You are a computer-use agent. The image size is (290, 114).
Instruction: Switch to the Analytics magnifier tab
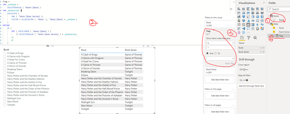click(255, 38)
